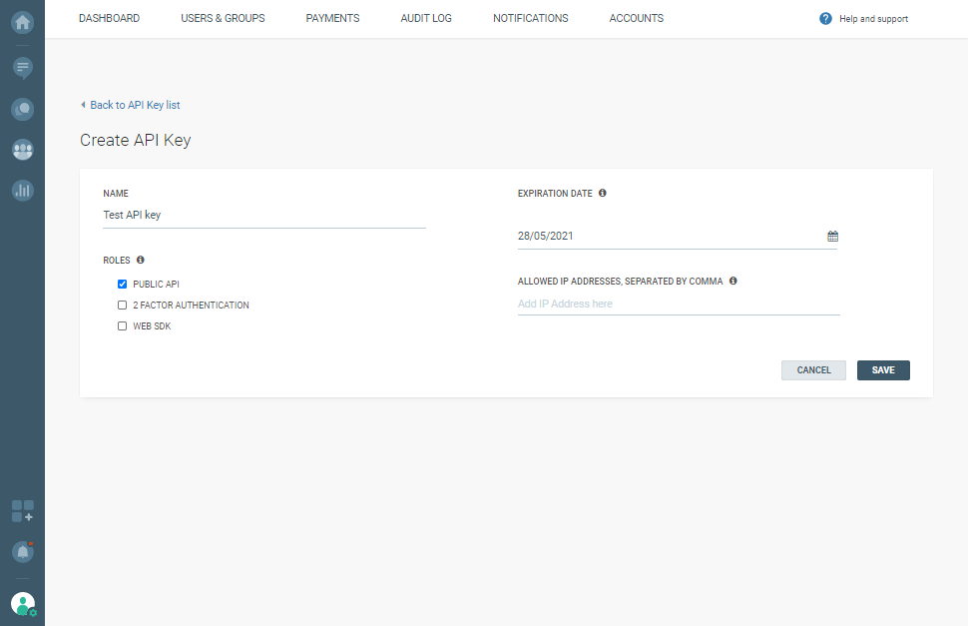Click the home icon in sidebar
Viewport: 968px width, 626px height.
tap(22, 21)
